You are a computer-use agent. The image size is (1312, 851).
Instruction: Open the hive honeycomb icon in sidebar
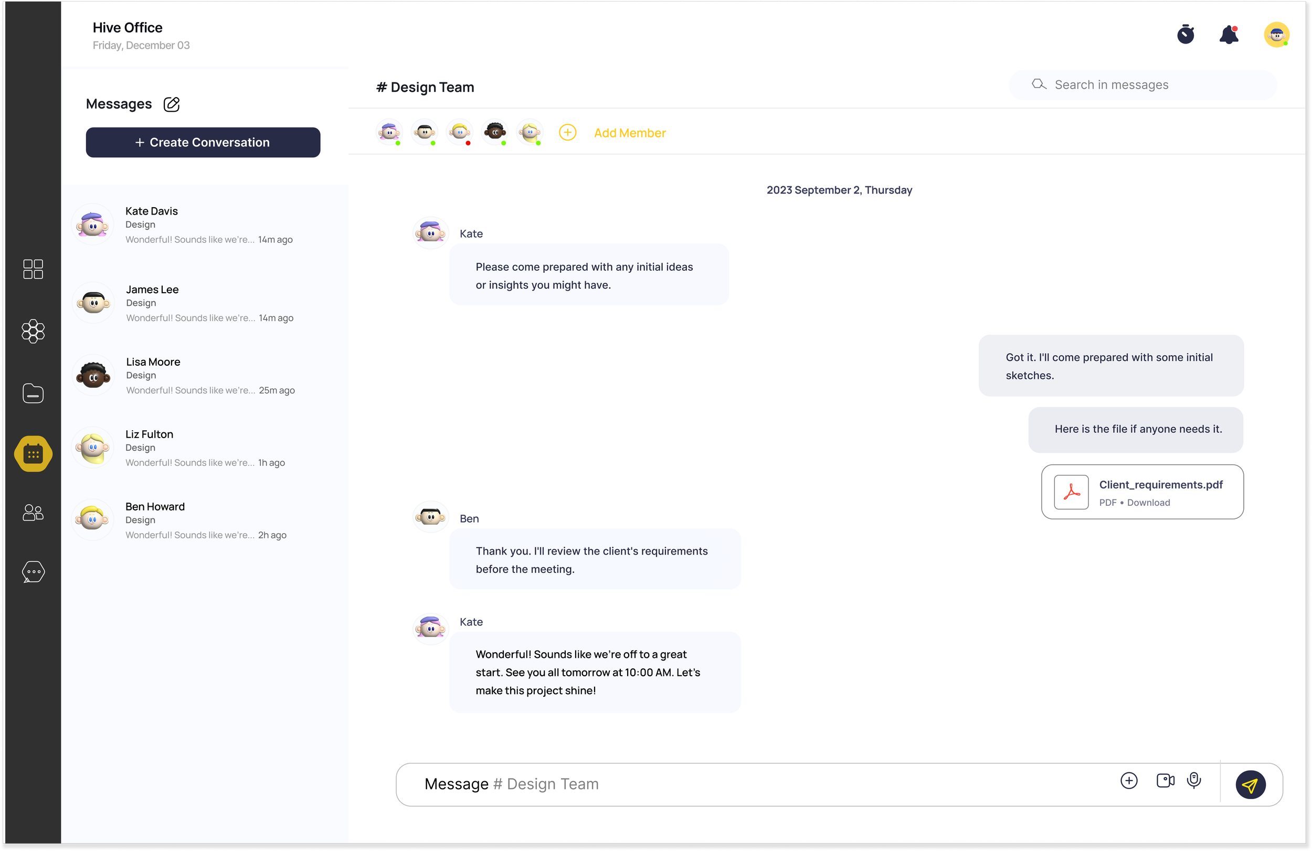[33, 331]
